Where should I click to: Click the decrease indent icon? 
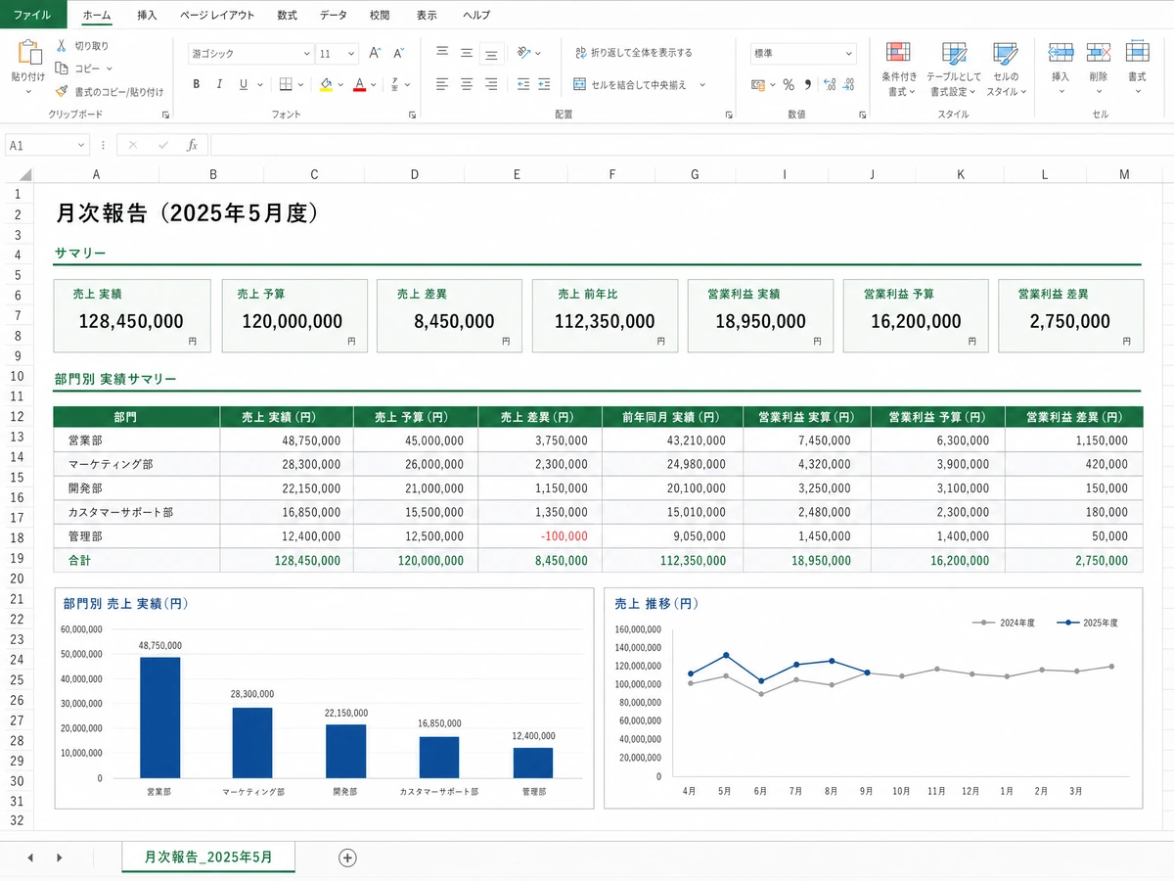pyautogui.click(x=523, y=84)
